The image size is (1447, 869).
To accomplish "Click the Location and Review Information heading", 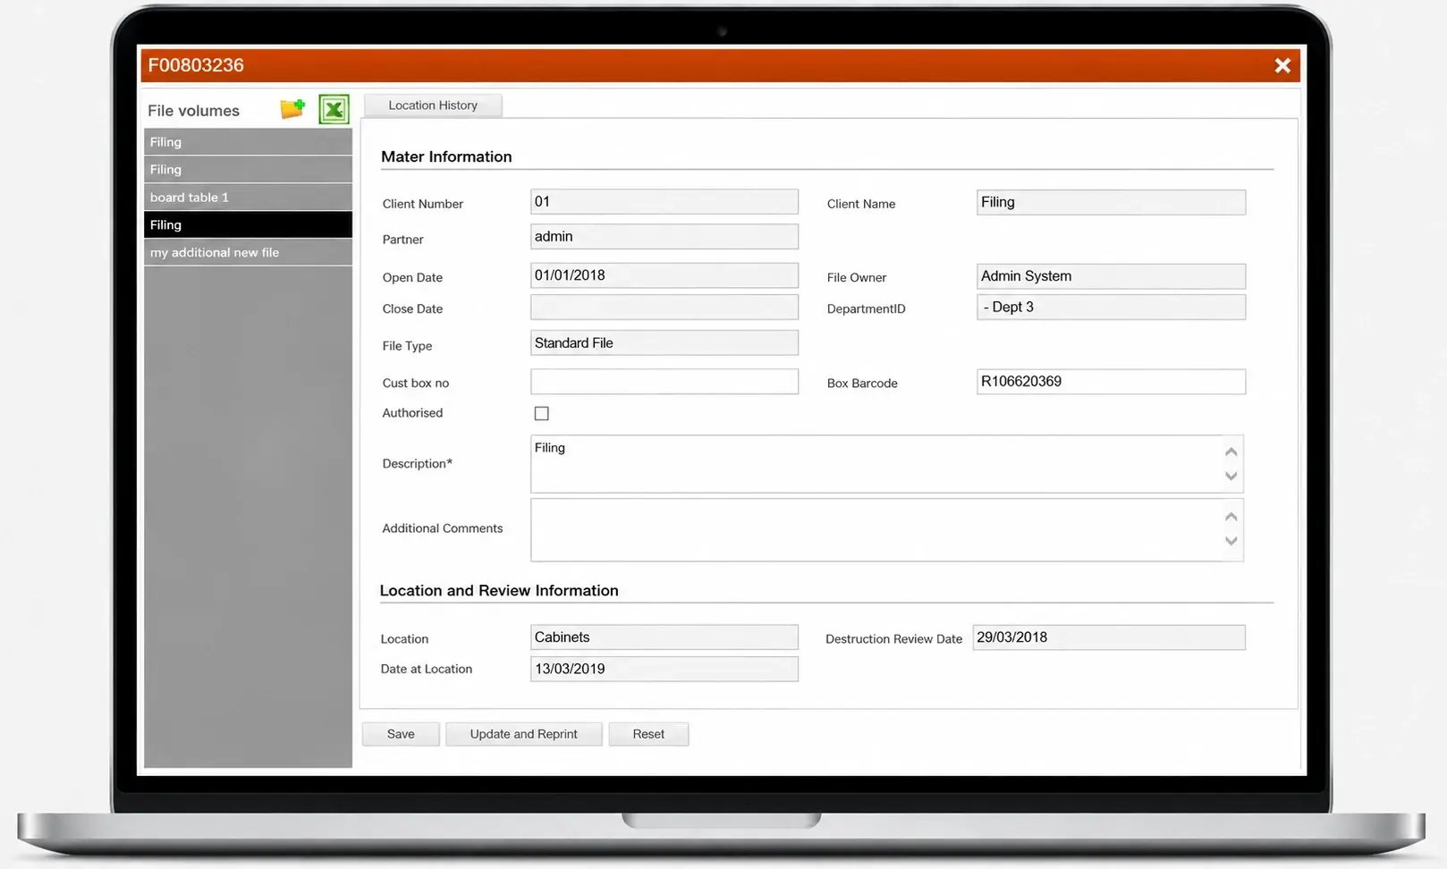I will click(499, 591).
